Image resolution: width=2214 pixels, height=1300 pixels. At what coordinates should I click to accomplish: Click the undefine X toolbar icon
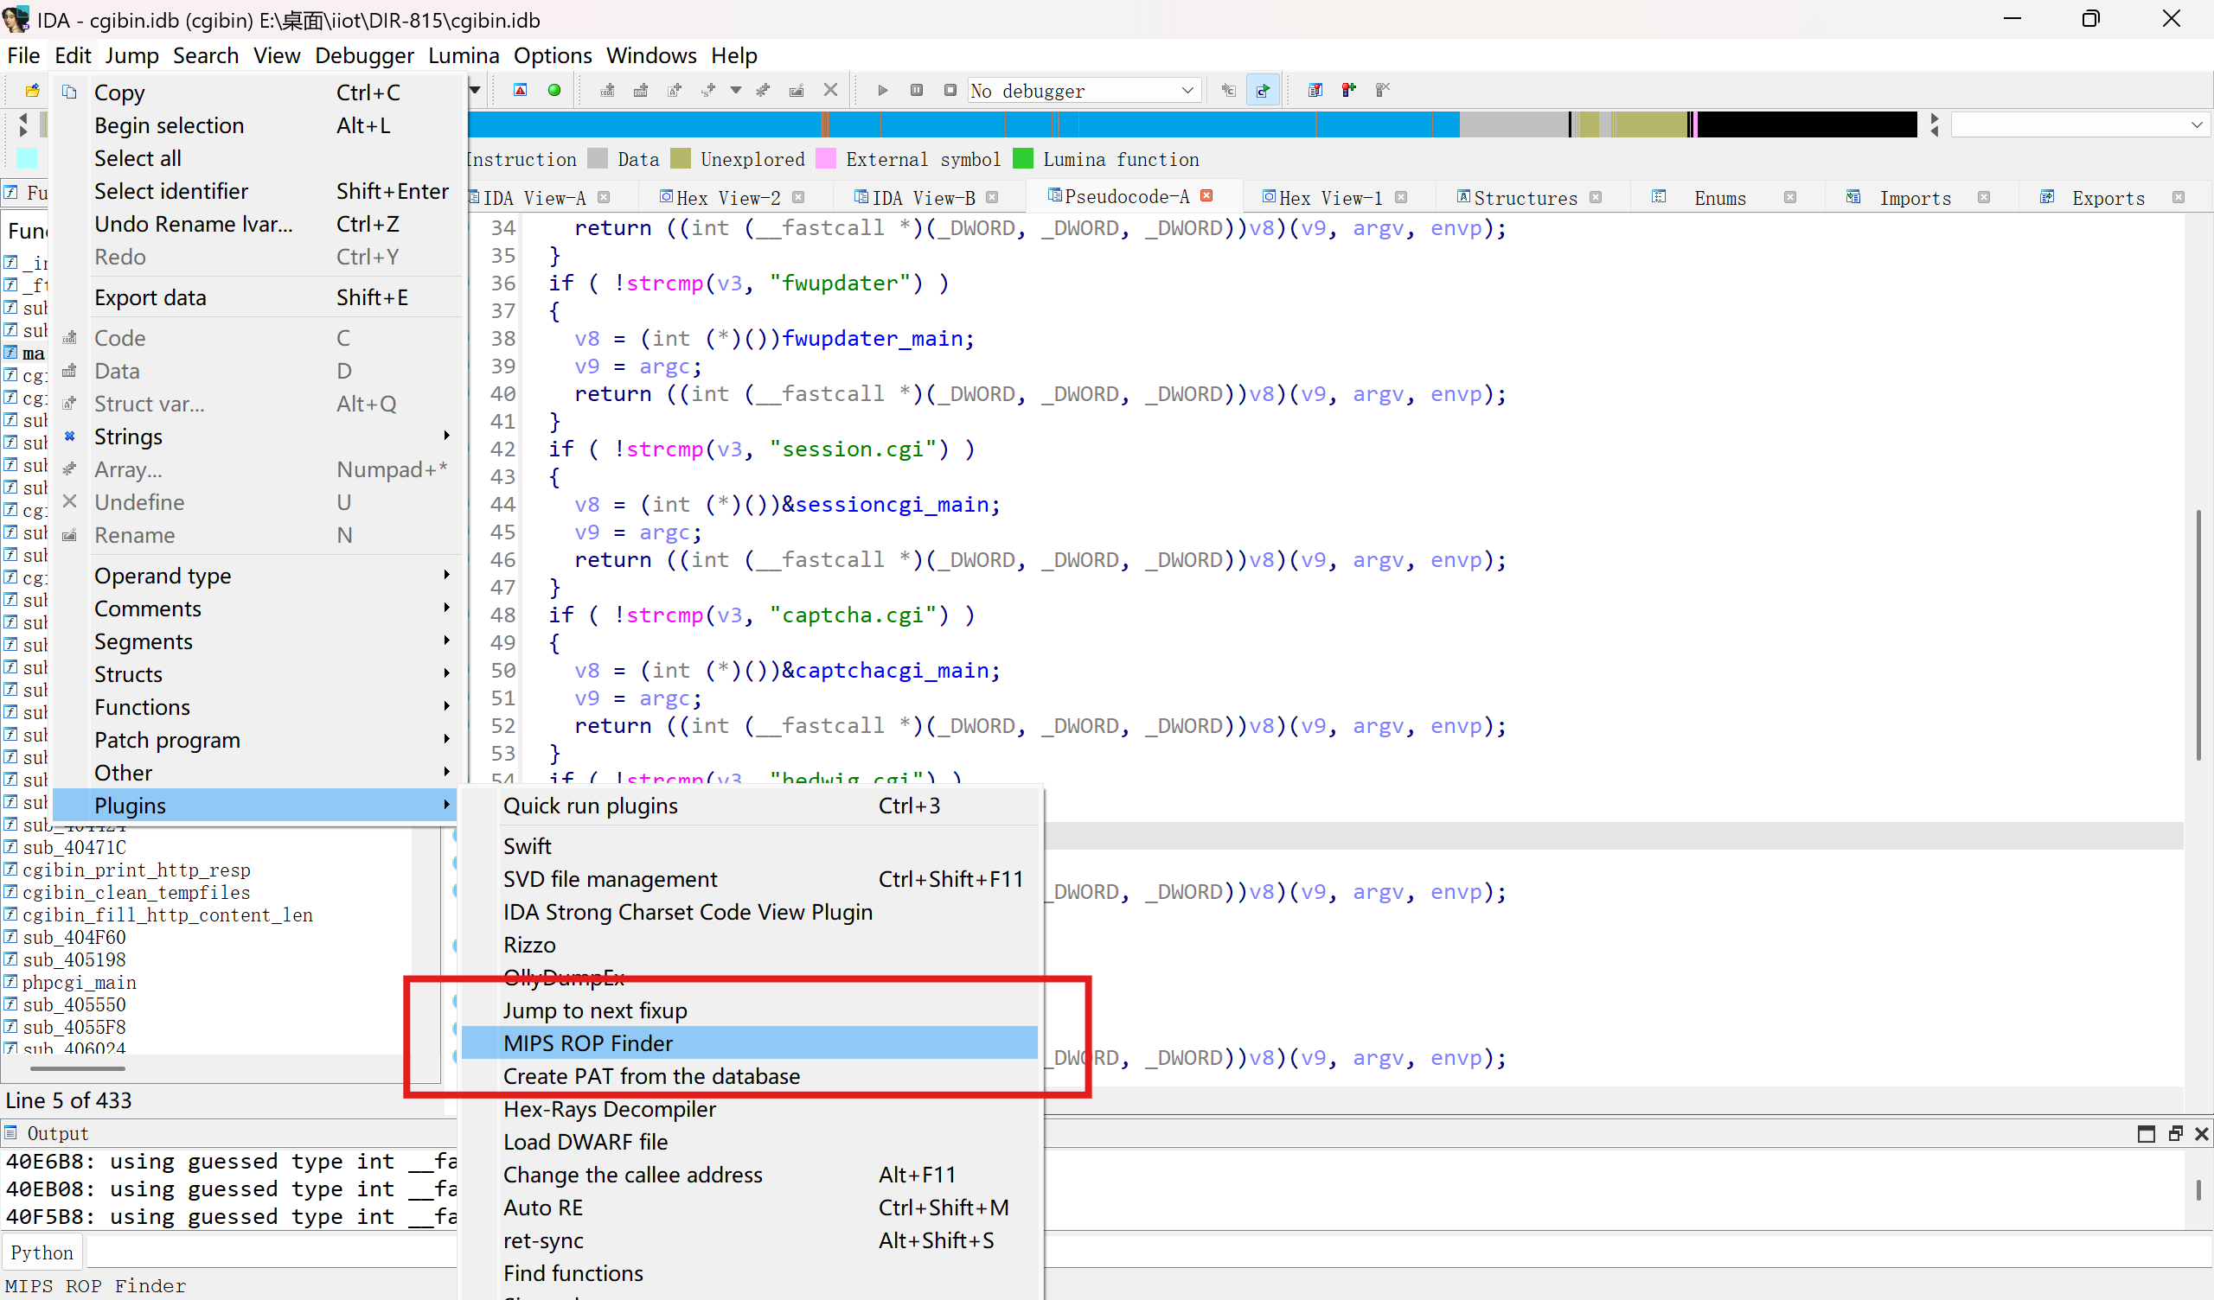pyautogui.click(x=830, y=91)
